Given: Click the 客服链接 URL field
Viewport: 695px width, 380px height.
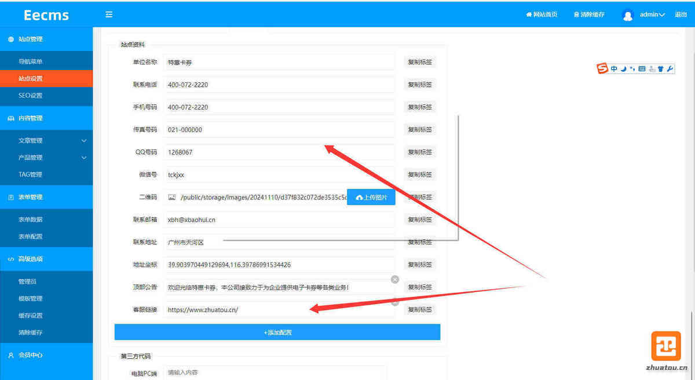Looking at the screenshot, I should [279, 310].
